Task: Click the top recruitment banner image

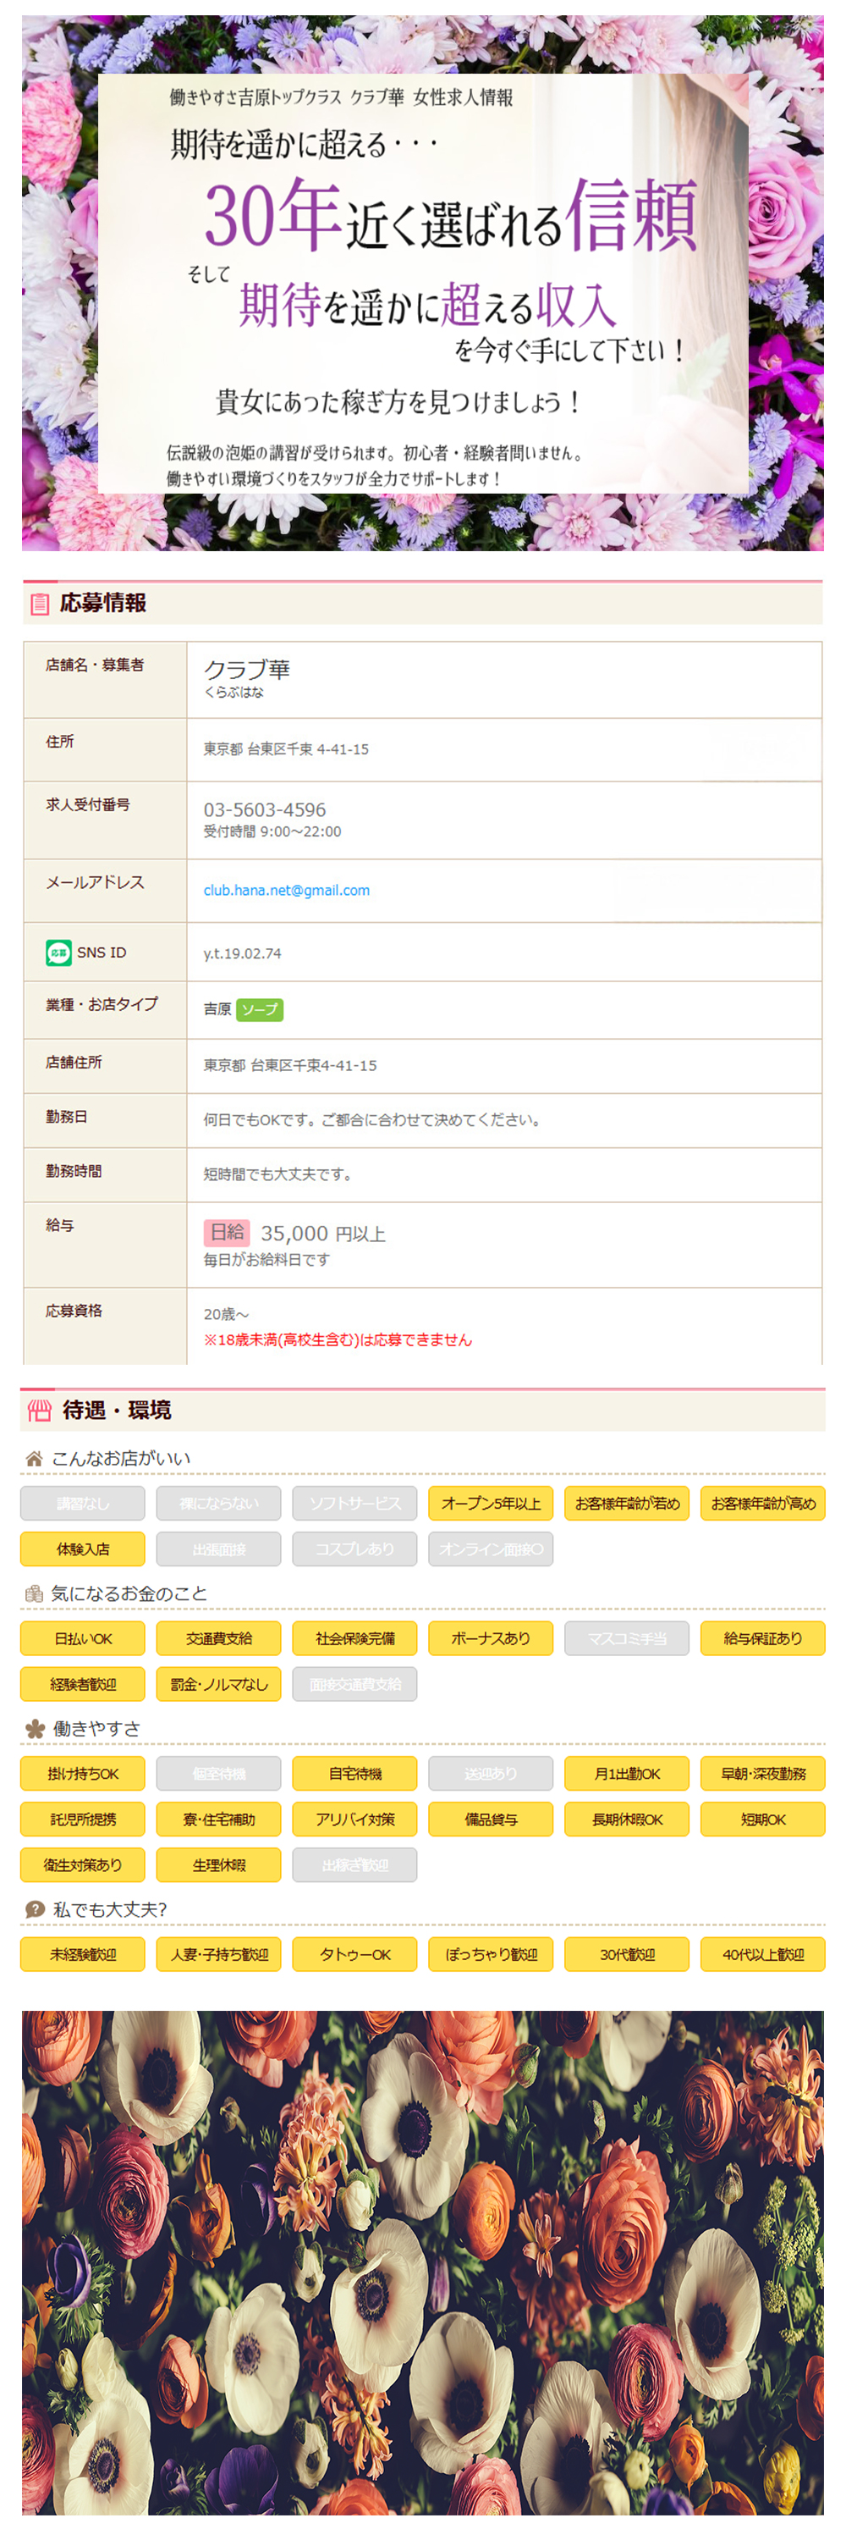Action: click(x=422, y=283)
